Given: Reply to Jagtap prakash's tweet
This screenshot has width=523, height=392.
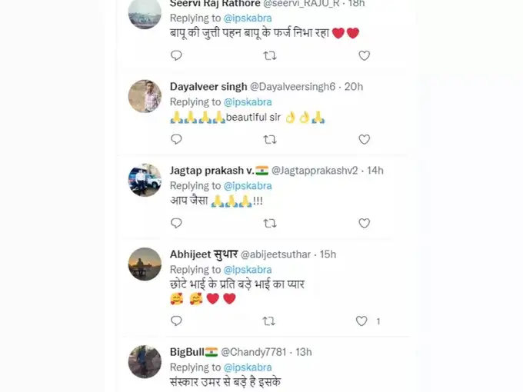Looking at the screenshot, I should click(x=176, y=223).
